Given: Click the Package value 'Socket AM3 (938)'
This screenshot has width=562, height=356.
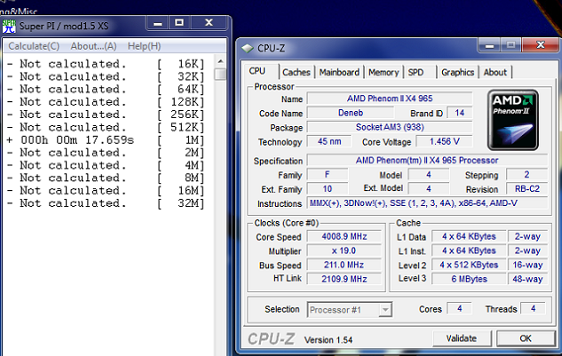Looking at the screenshot, I should tap(390, 127).
